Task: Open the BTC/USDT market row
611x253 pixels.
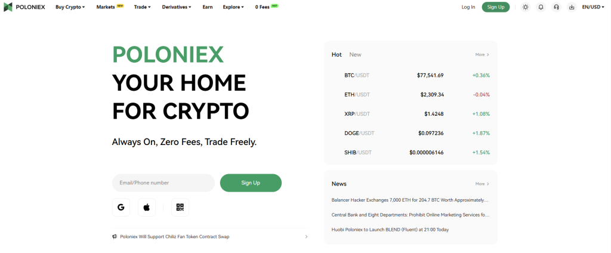Action: coord(411,75)
